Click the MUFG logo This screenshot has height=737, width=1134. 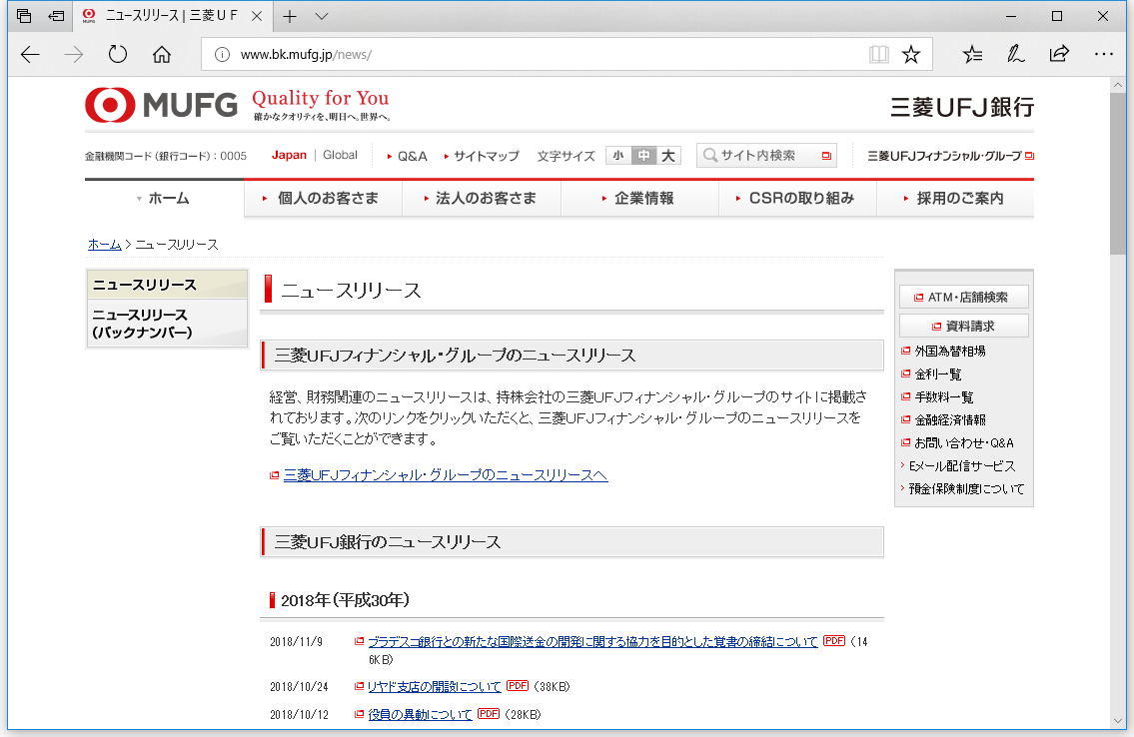pos(160,105)
